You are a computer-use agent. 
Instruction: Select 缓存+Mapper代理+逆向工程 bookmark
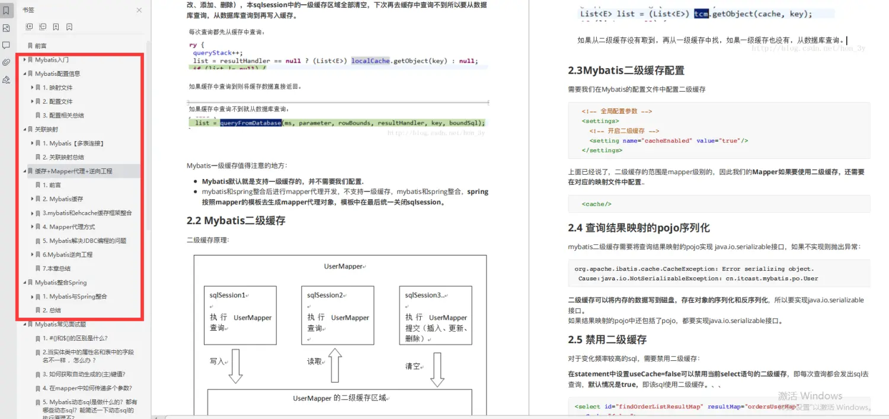73,171
